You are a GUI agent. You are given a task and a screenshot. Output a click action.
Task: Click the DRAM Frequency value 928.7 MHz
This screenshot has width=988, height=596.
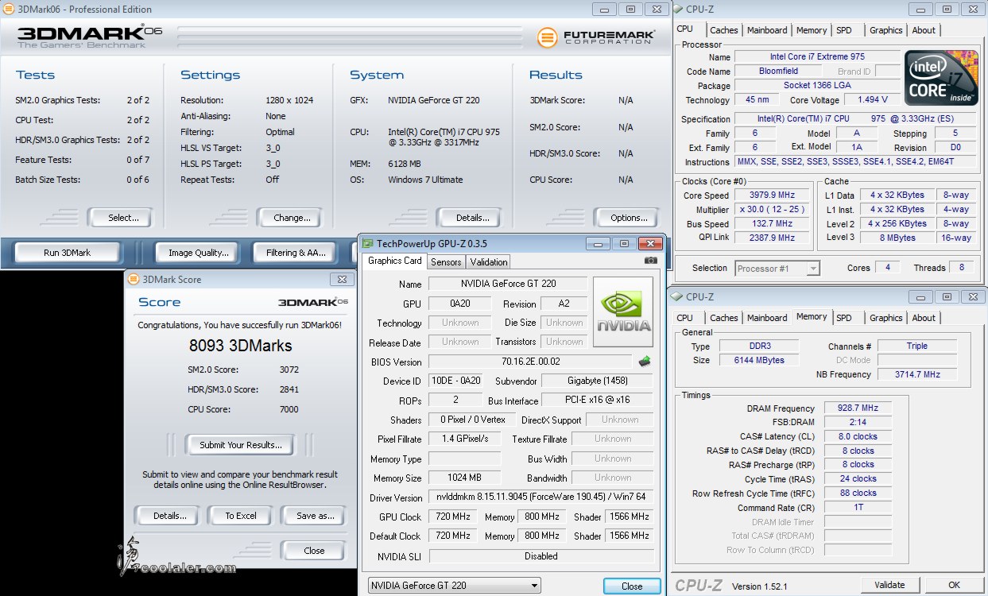pos(858,408)
